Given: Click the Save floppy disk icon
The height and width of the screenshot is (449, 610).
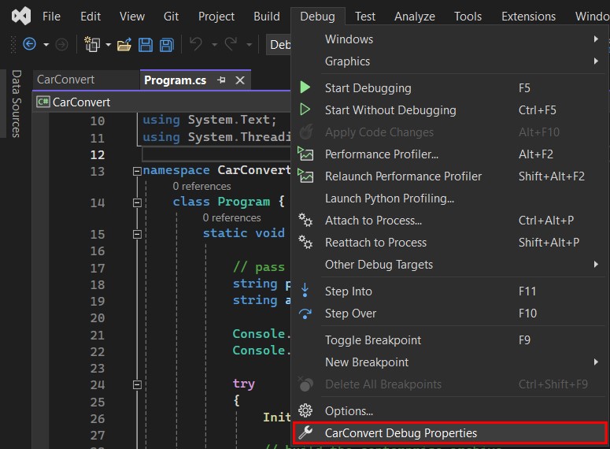Looking at the screenshot, I should point(146,45).
